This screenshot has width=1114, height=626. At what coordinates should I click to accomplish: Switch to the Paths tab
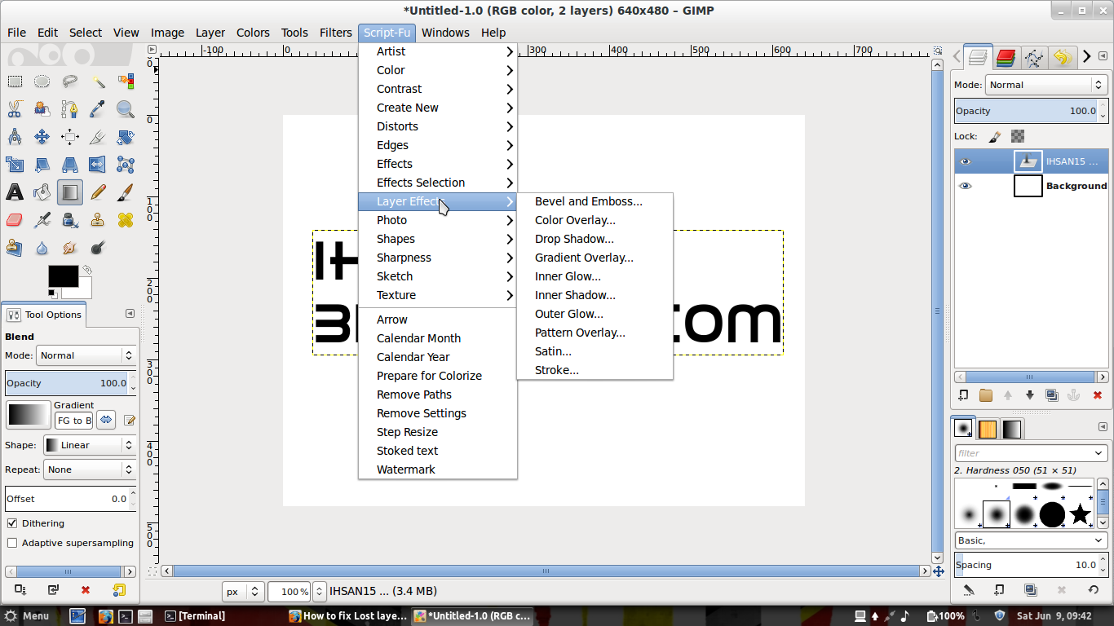click(x=1033, y=58)
